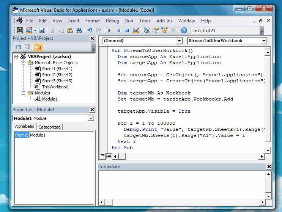Click the Cut scissors icon

[x=52, y=30]
